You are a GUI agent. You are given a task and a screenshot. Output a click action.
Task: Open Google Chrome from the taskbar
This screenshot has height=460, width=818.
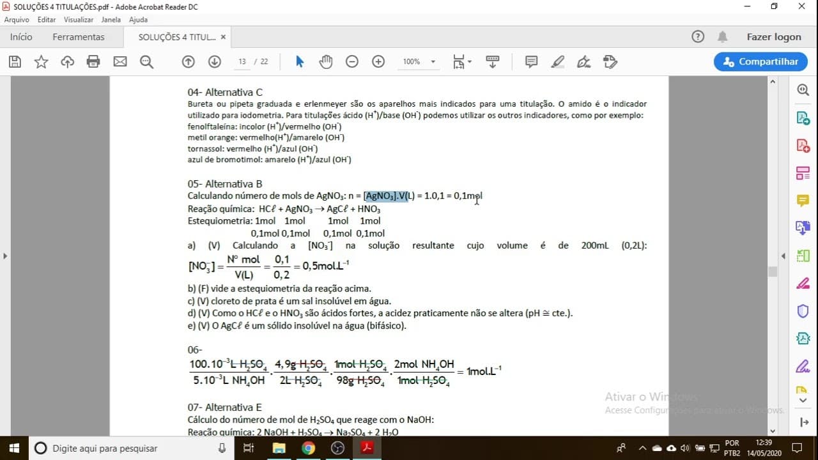(309, 448)
